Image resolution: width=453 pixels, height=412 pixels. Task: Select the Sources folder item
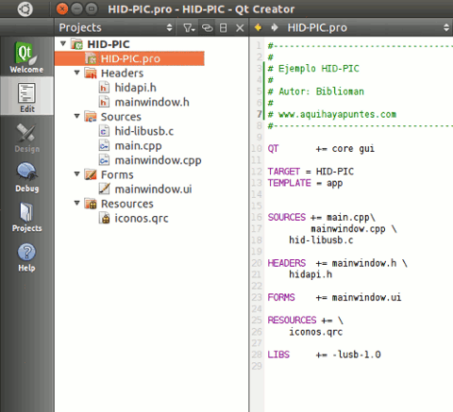(x=121, y=117)
